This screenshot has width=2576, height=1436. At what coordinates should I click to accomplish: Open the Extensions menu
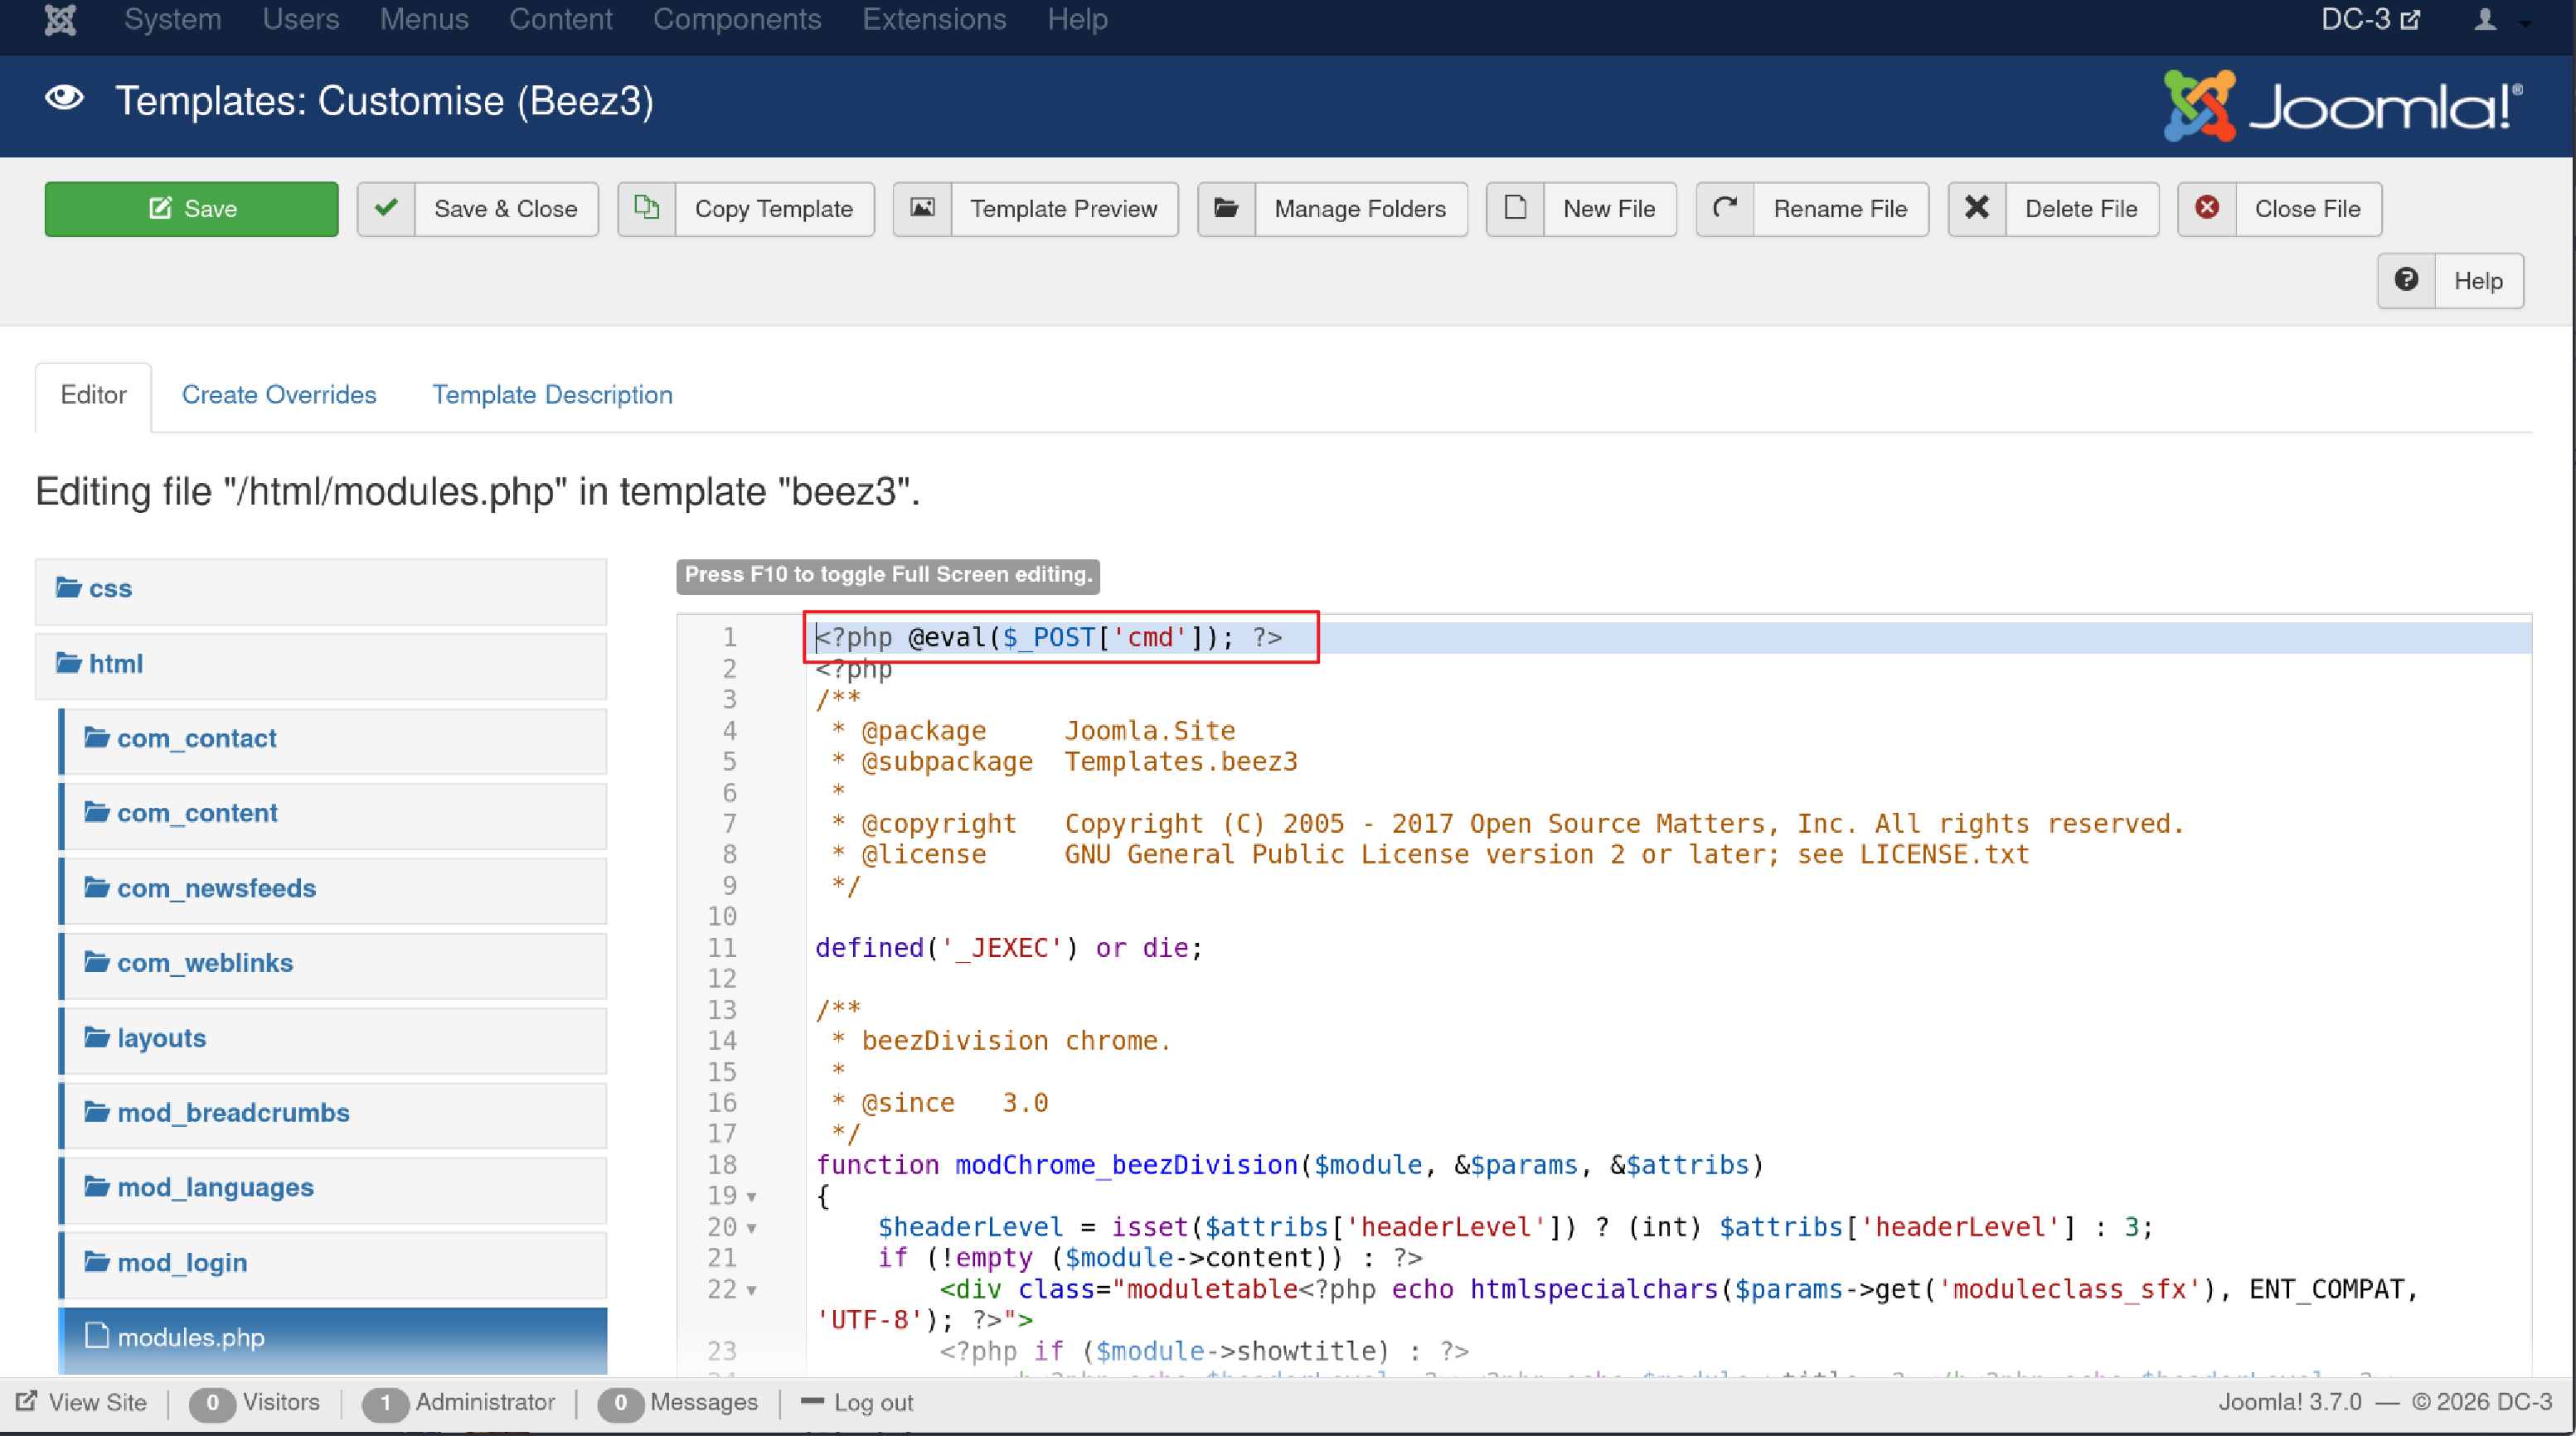point(934,20)
